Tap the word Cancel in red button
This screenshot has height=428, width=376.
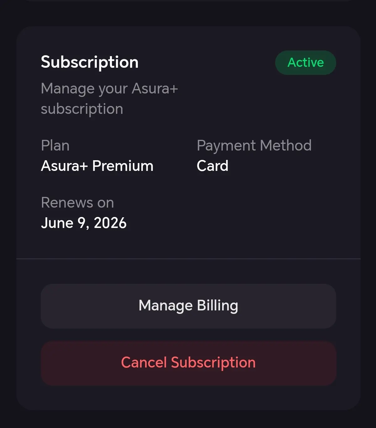point(144,362)
